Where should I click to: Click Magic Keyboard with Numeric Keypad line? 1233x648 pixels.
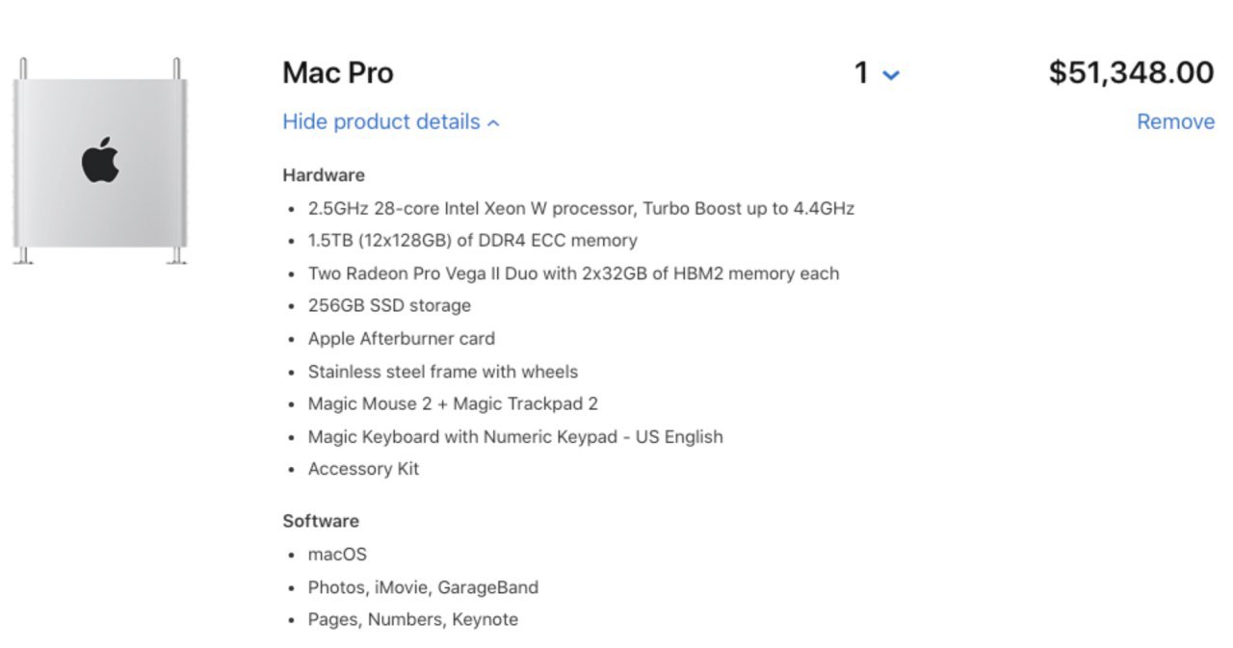515,437
